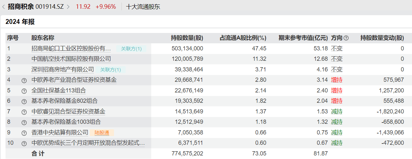Click the price 11.92
The image size is (412, 159).
pyautogui.click(x=83, y=6)
